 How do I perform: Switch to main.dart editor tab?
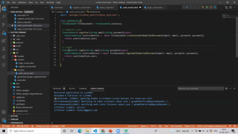58,7
